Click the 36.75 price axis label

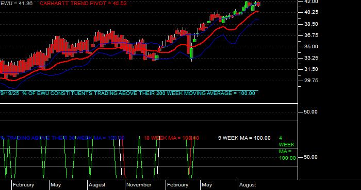click(x=311, y=35)
